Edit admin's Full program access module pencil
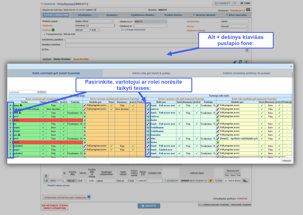Image resolution: width=303 pixels, height=215 pixels. 85,105
